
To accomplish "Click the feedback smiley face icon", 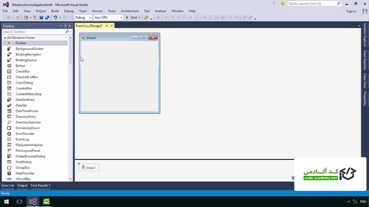I will point(283,4).
